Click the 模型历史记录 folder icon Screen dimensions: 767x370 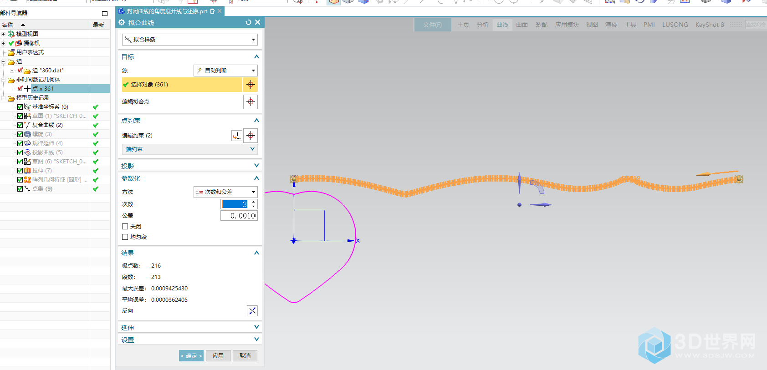(x=11, y=98)
